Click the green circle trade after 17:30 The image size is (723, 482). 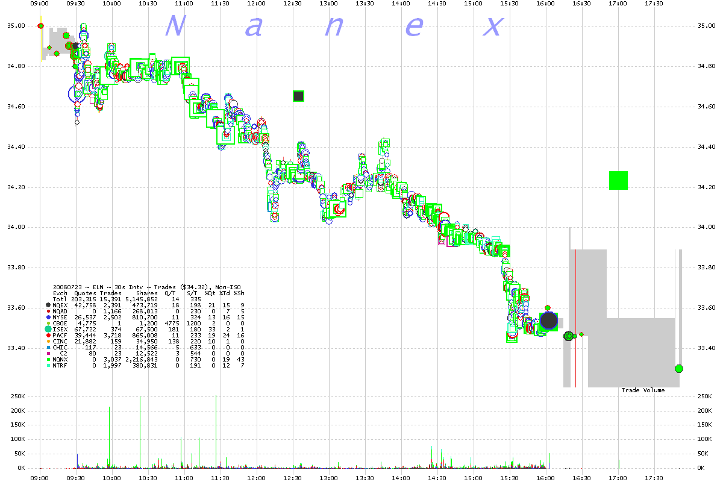[679, 368]
